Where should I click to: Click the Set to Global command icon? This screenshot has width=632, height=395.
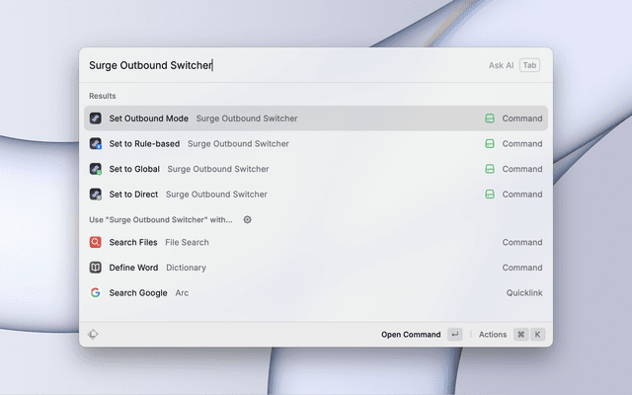tap(96, 169)
